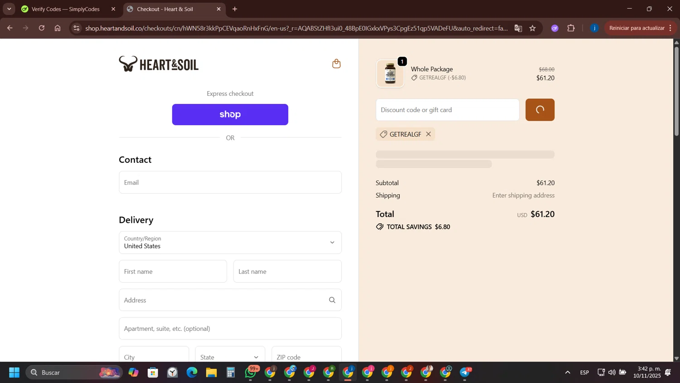Focus the Last name field
The width and height of the screenshot is (680, 383).
click(x=287, y=271)
